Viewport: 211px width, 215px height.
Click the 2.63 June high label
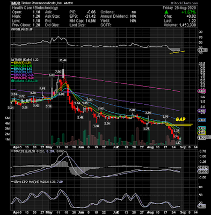[x=101, y=109]
